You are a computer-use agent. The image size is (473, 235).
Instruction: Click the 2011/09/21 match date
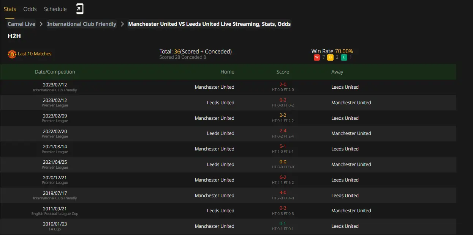click(55, 208)
